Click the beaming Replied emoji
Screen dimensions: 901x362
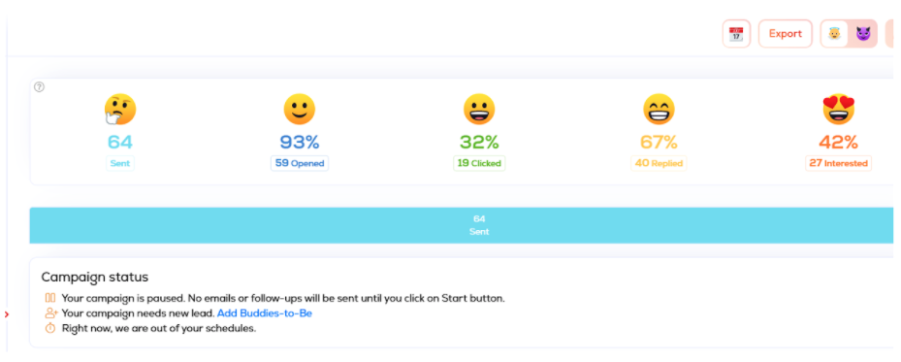pos(659,109)
